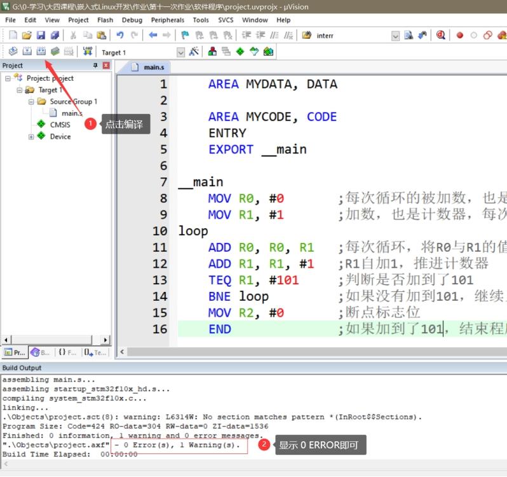507x477 pixels.
Task: Open the Peripherals menu
Action: (x=168, y=20)
